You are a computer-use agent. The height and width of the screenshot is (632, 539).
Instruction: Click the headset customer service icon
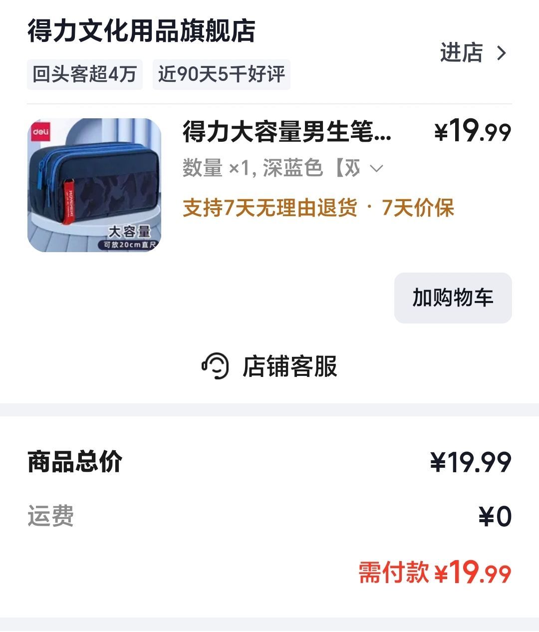(215, 366)
